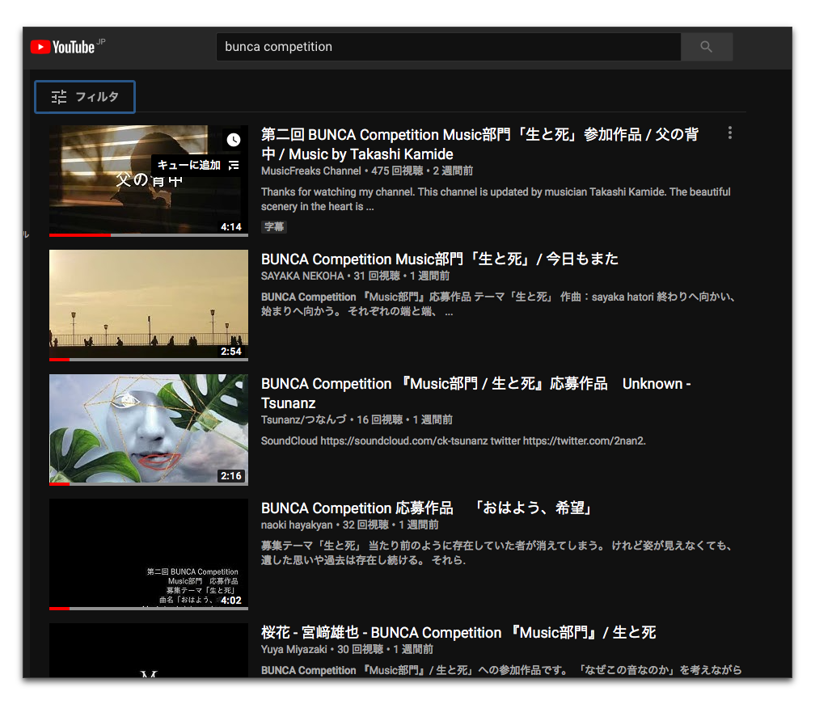This screenshot has height=704, width=815.
Task: Click the 4:14 duration badge
Action: (230, 226)
